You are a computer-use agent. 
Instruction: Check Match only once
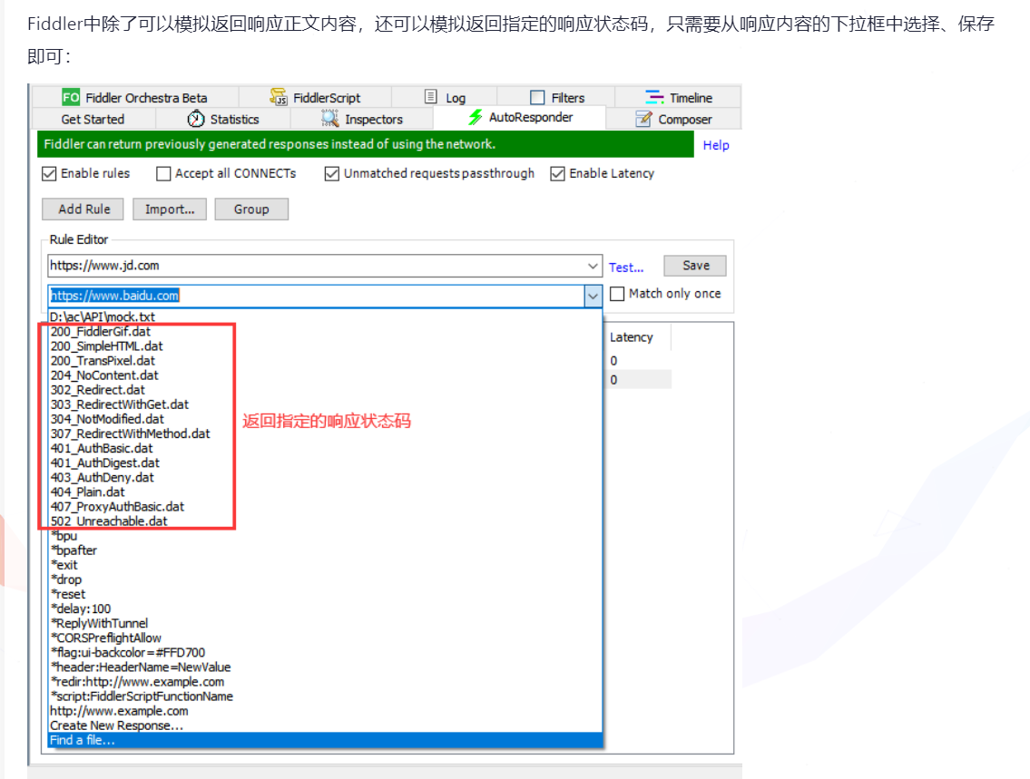coord(617,294)
